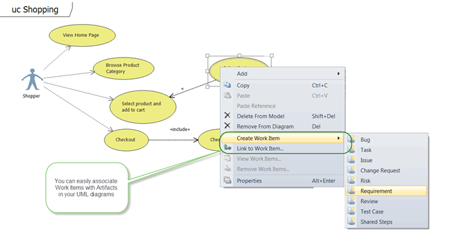The width and height of the screenshot is (457, 247).
Task: Expand the Create Work Item submenu arrow
Action: pos(339,138)
